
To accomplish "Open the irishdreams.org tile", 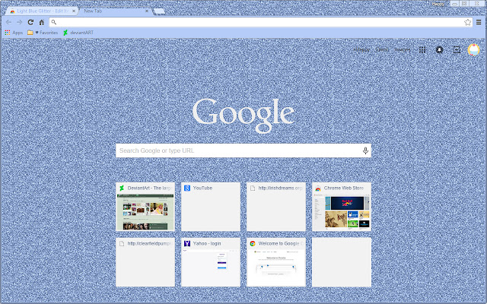I will pyautogui.click(x=276, y=207).
